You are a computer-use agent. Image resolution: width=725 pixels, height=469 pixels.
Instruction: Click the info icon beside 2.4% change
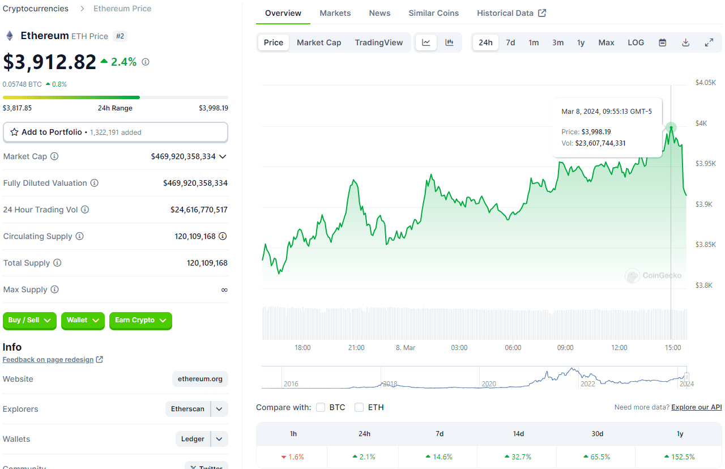pyautogui.click(x=146, y=62)
